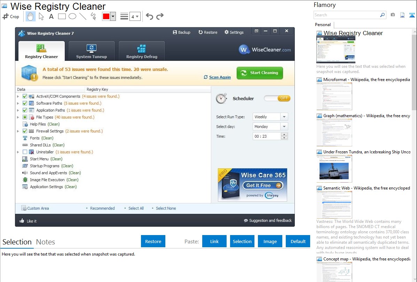Pick the text annotation tool
The height and width of the screenshot is (282, 417).
tap(51, 16)
